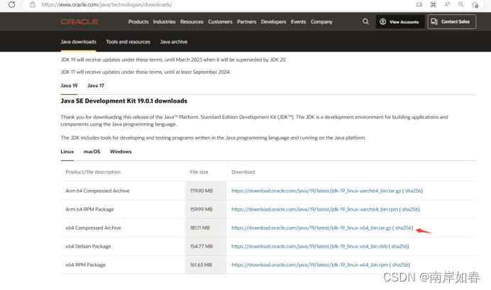Screen dimensions: 491x290
Task: Click the File size column header
Action: pyautogui.click(x=199, y=172)
